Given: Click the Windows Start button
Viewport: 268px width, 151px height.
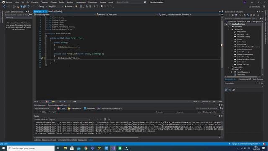Looking at the screenshot, I should pyautogui.click(x=3, y=148).
